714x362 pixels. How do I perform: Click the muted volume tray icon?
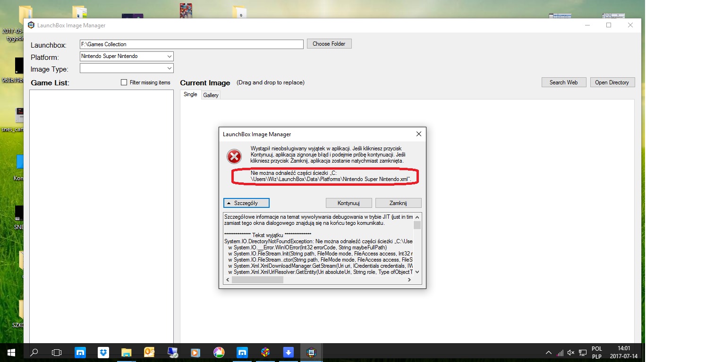(571, 353)
